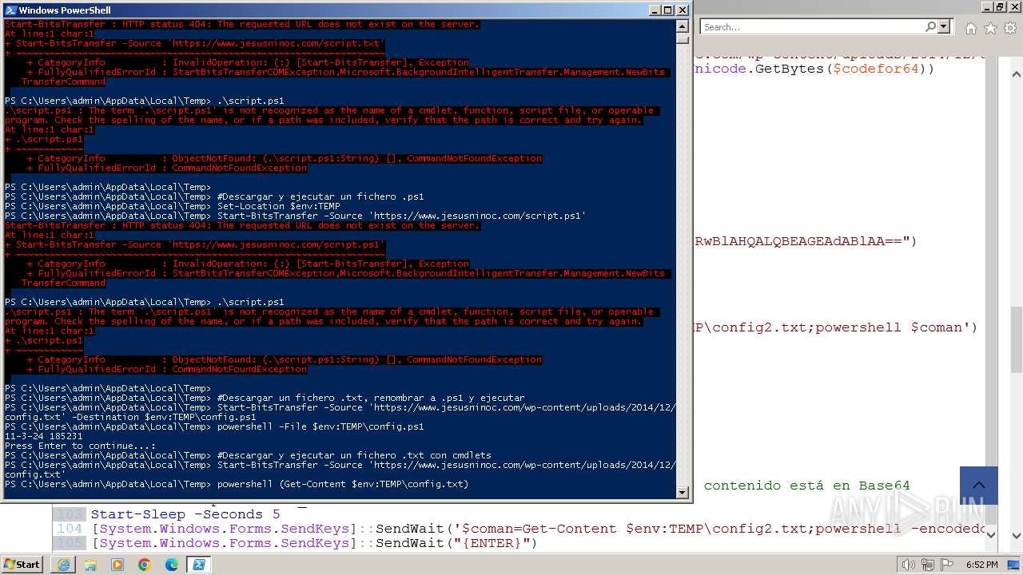Click the search magnifier icon in browser

[x=930, y=26]
